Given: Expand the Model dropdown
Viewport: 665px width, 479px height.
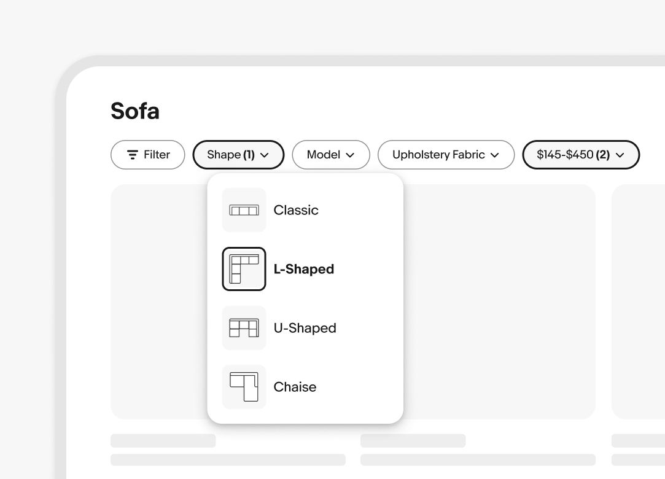Looking at the screenshot, I should [x=330, y=155].
